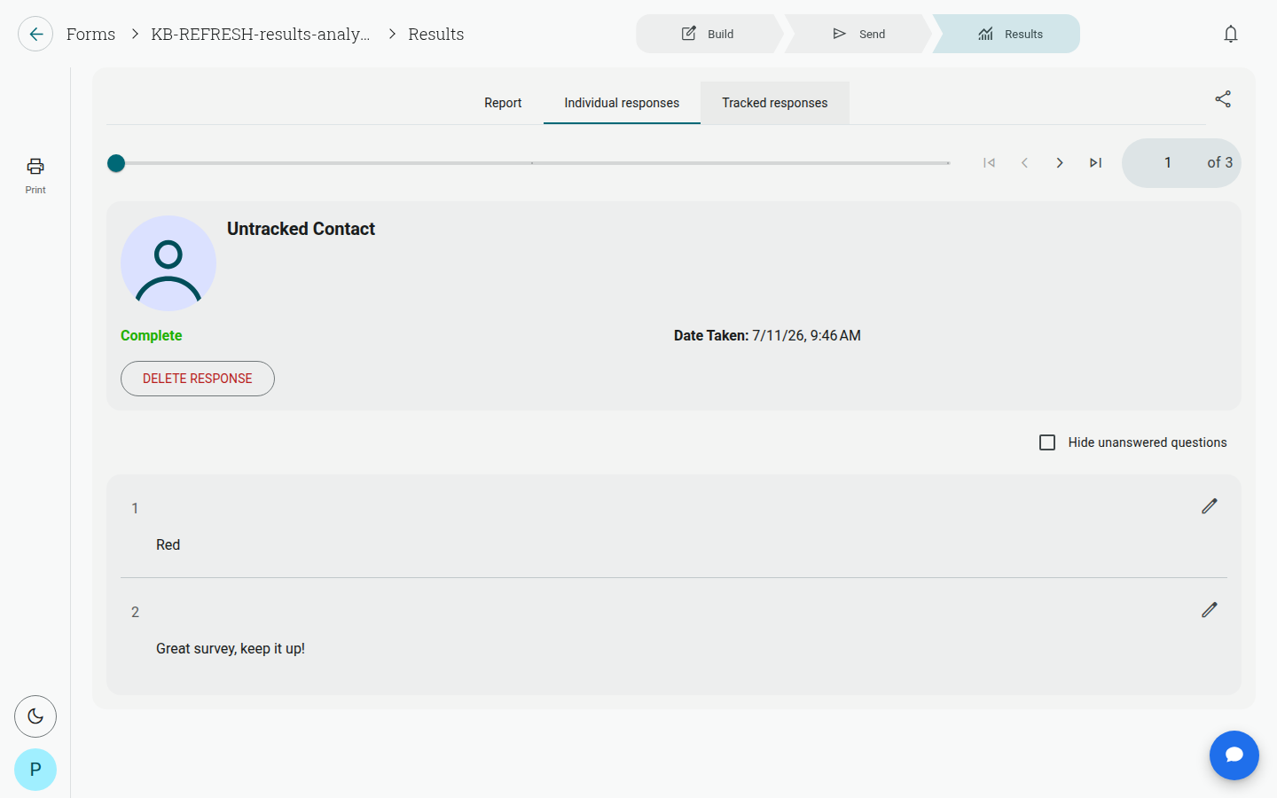This screenshot has height=798, width=1277.
Task: Click the share icon
Action: pyautogui.click(x=1223, y=99)
